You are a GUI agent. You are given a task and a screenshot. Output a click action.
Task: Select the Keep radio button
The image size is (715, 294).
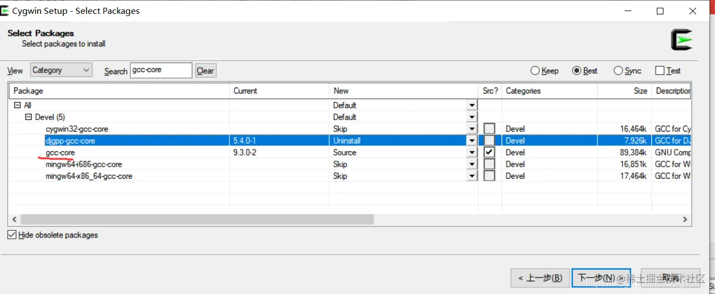point(544,71)
